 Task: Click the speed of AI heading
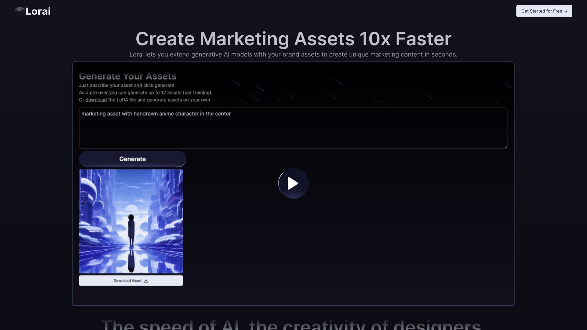tap(290, 324)
